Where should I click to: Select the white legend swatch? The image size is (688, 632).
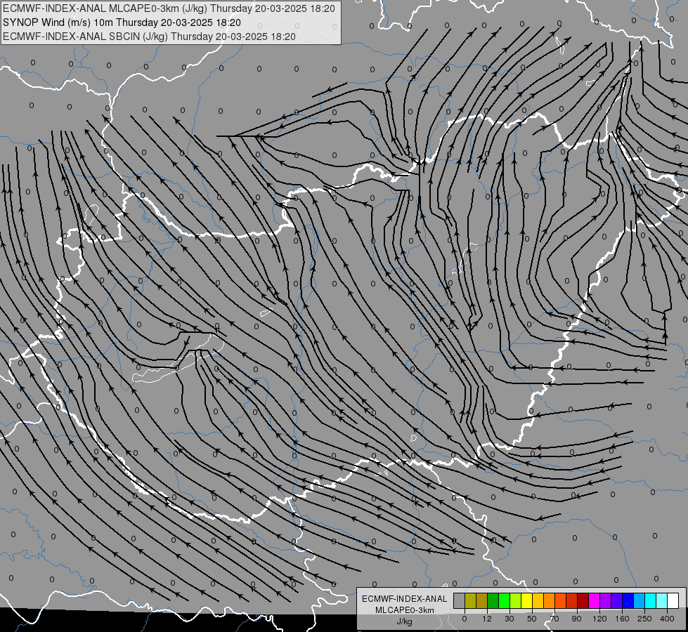(x=673, y=601)
